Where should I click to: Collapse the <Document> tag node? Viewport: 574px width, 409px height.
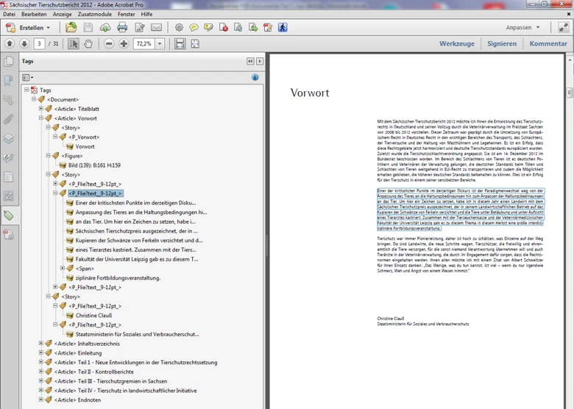click(x=34, y=99)
